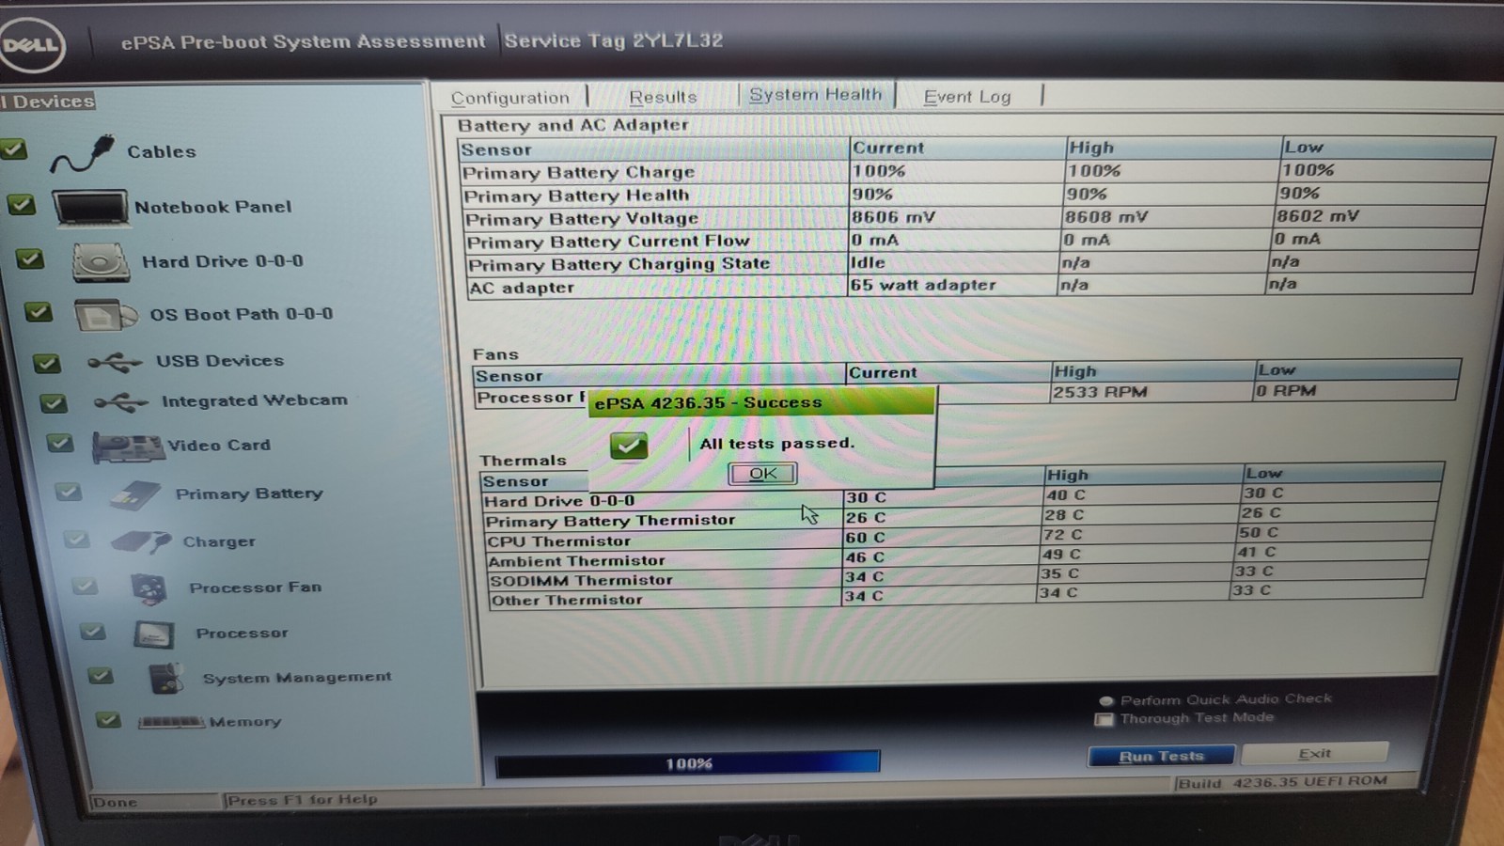Open the System Health tab

(x=816, y=95)
